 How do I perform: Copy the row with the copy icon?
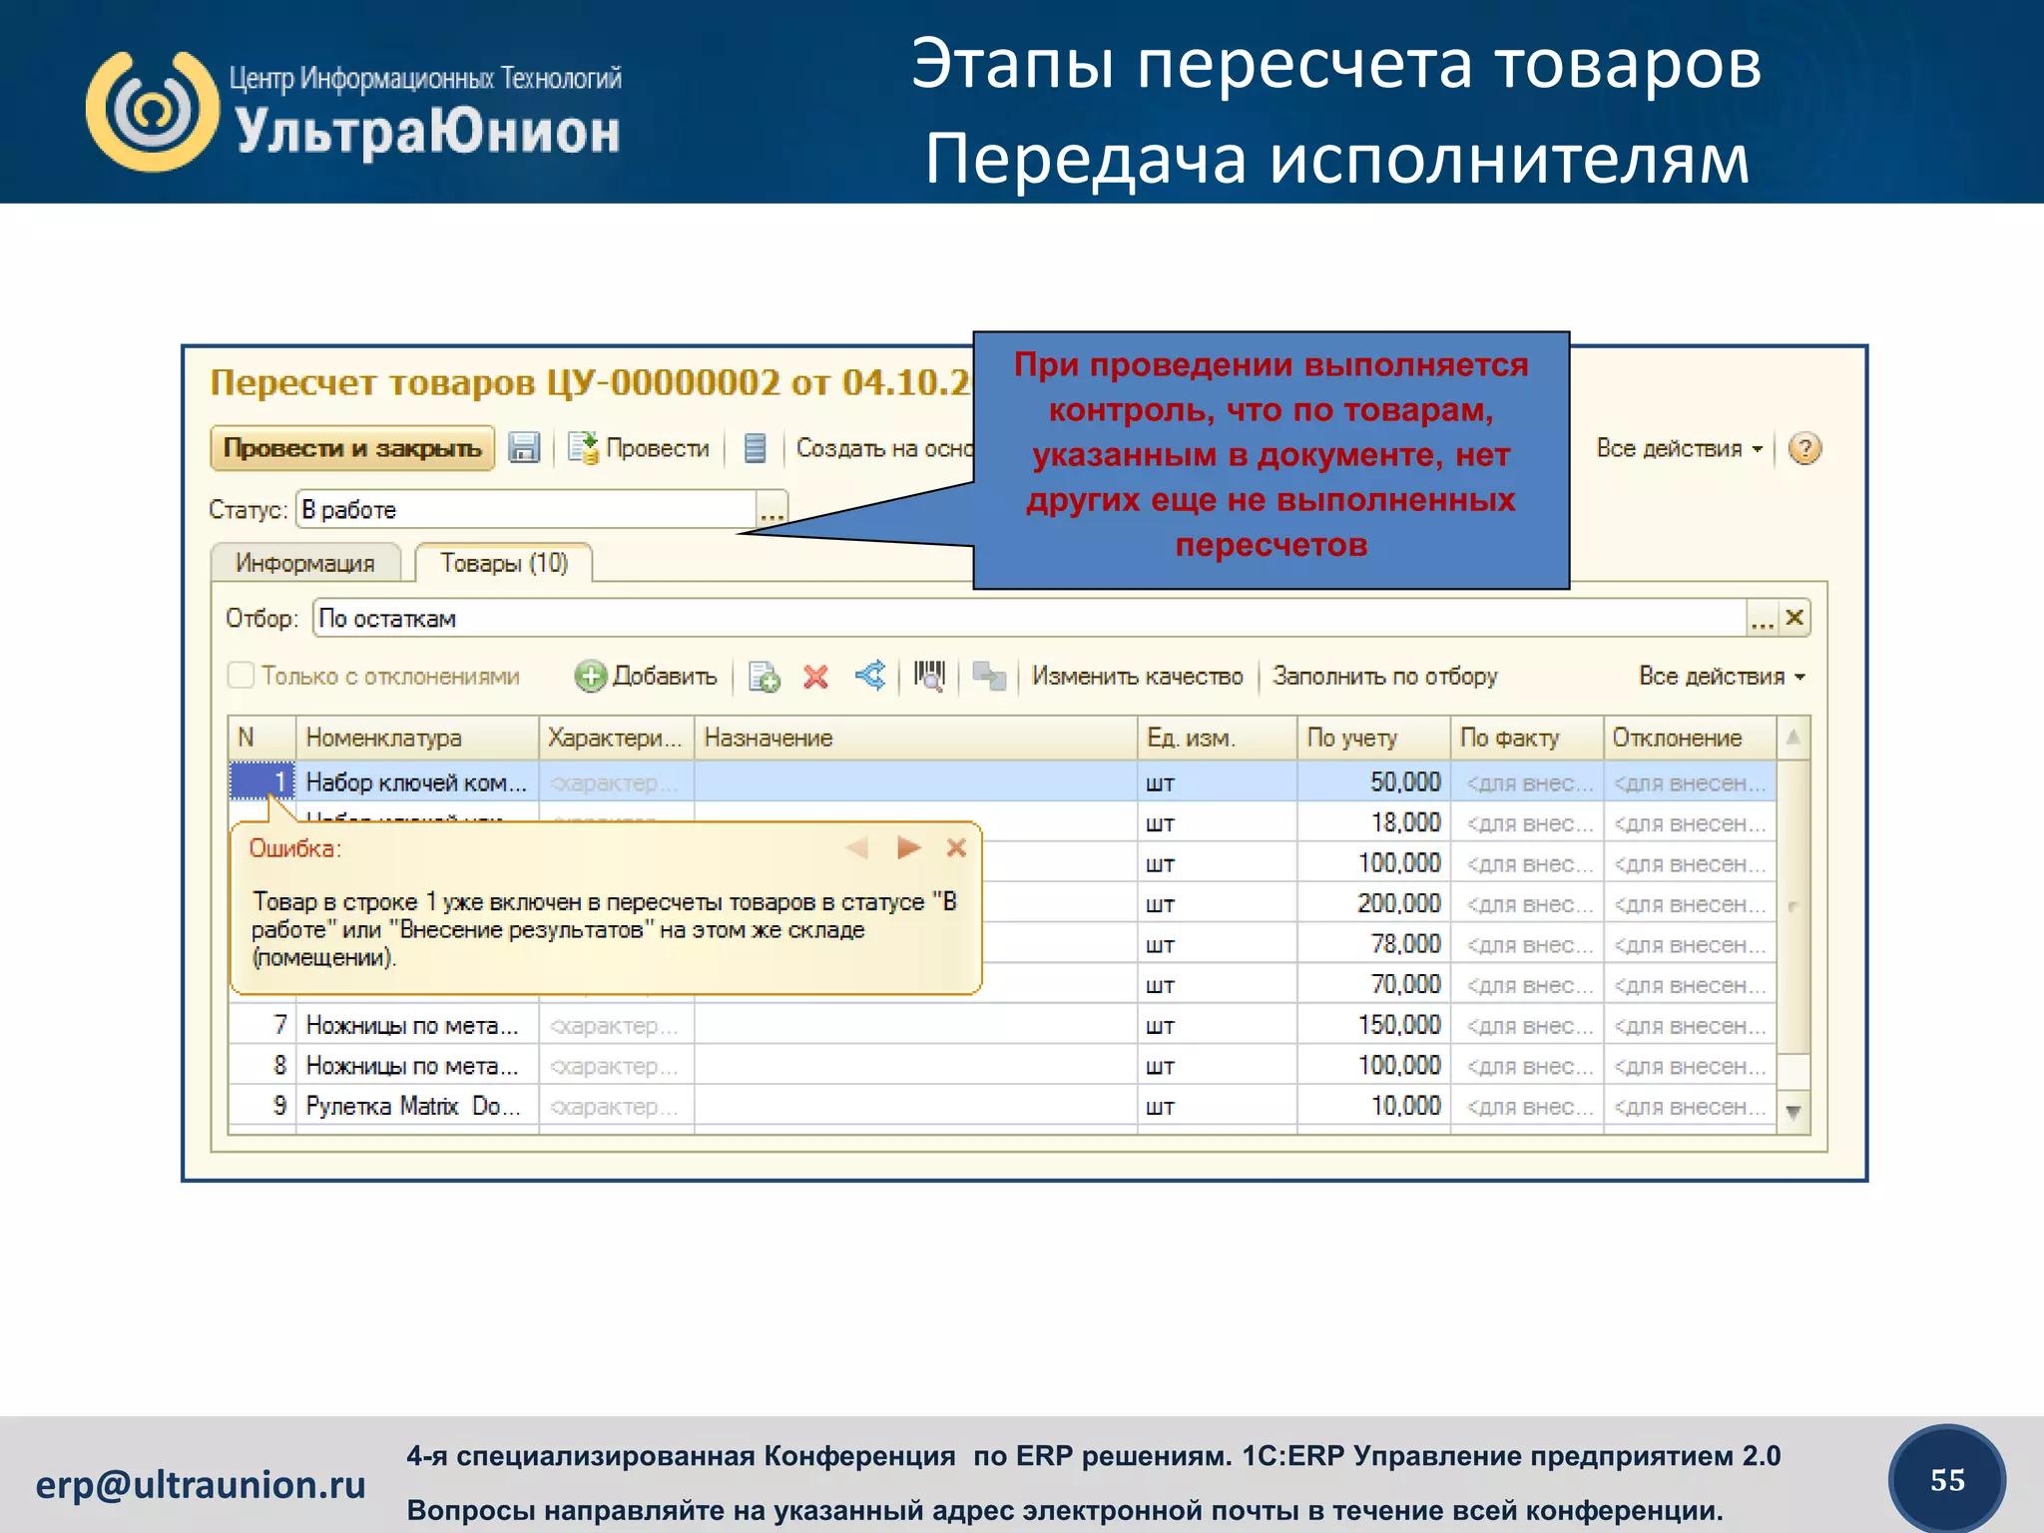pos(765,677)
